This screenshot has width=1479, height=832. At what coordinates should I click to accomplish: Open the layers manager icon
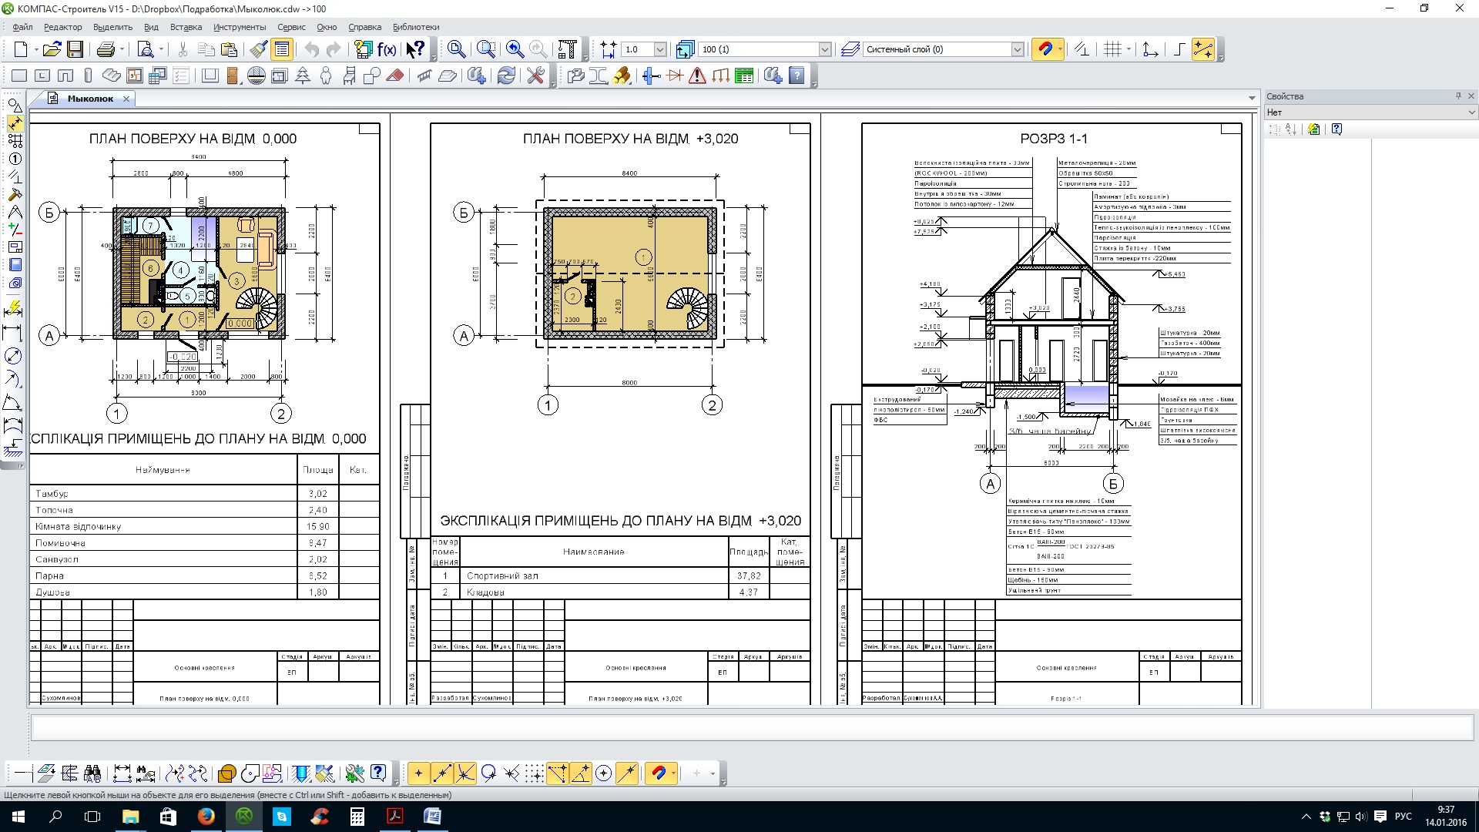[x=850, y=49]
